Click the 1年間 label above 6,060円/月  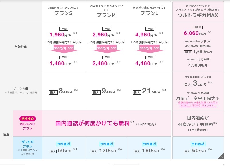(198, 27)
